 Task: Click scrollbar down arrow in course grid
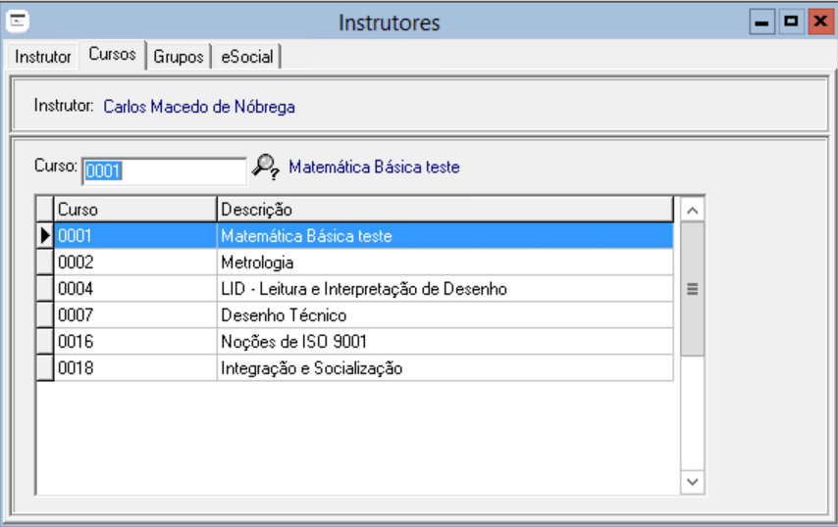[693, 481]
